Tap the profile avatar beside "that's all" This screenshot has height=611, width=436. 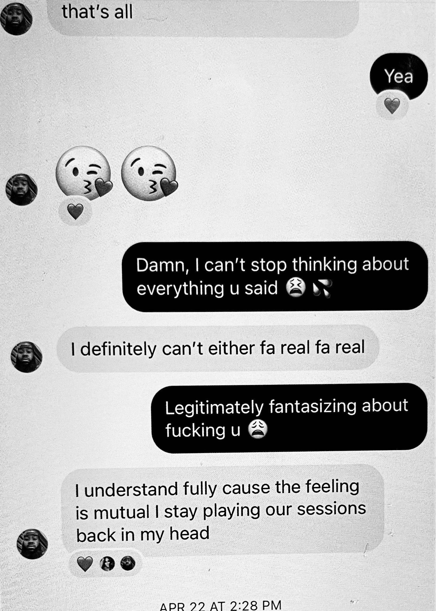pyautogui.click(x=16, y=18)
